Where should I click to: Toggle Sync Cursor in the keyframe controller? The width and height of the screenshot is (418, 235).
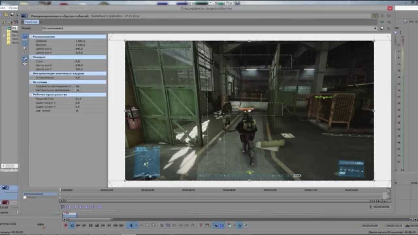pyautogui.click(x=63, y=207)
